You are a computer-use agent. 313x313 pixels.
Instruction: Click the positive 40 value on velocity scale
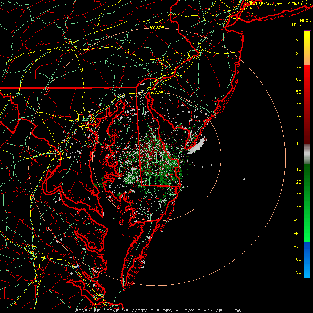point(299,105)
